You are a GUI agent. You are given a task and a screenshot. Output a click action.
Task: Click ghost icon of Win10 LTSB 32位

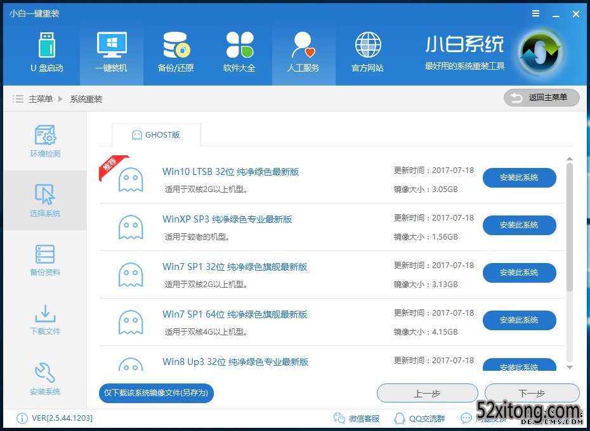[x=131, y=180]
